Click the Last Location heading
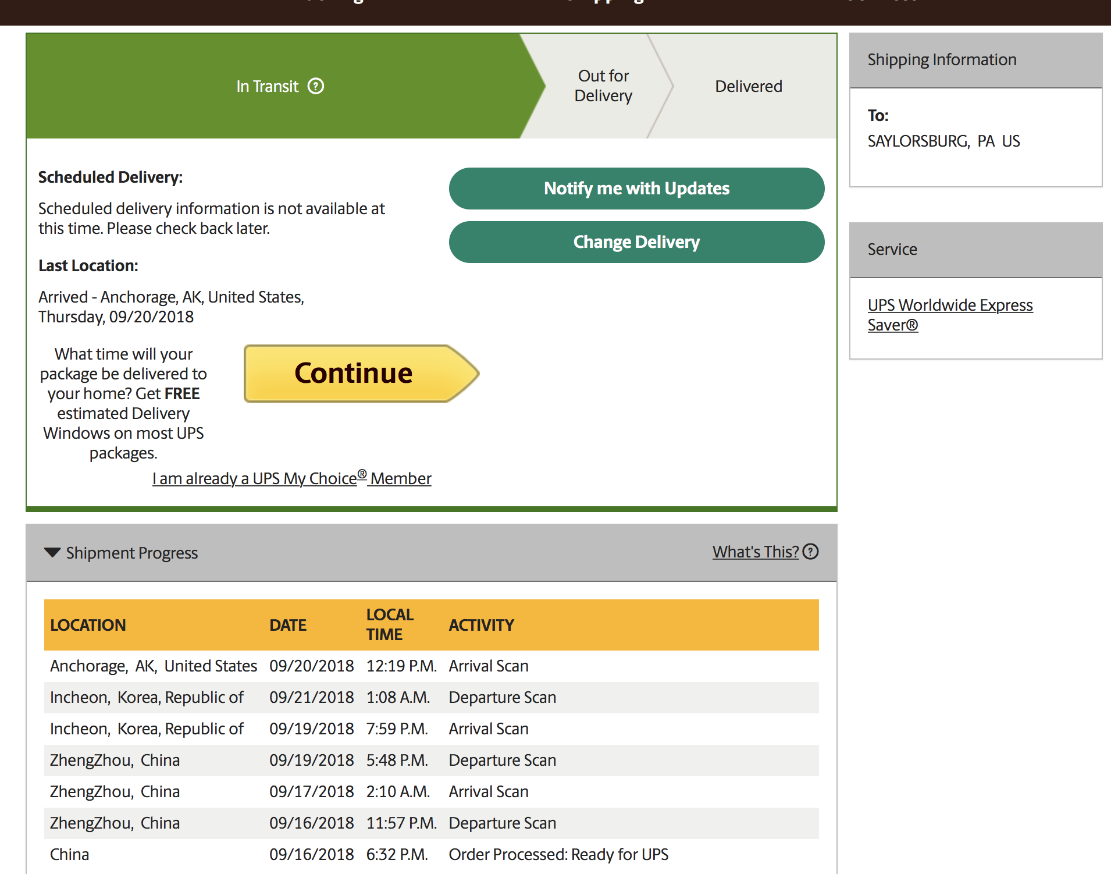Viewport: 1111px width, 874px height. pyautogui.click(x=88, y=266)
